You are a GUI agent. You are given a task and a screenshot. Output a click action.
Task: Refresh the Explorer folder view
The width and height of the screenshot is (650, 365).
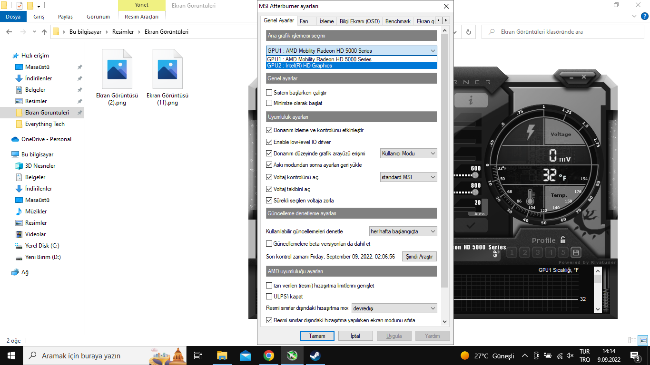[x=469, y=32]
